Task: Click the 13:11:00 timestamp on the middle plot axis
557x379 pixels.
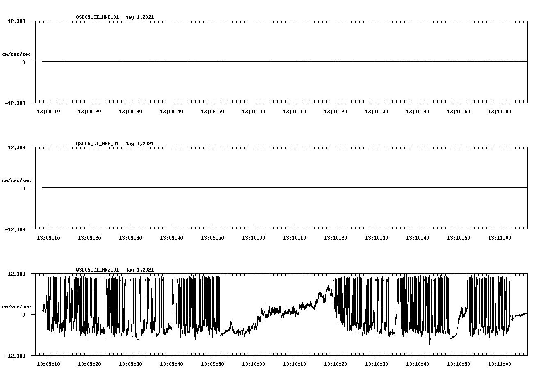Action: (500, 237)
